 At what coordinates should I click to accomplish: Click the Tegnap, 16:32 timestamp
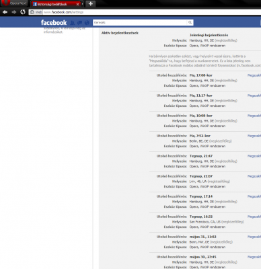click(x=201, y=217)
